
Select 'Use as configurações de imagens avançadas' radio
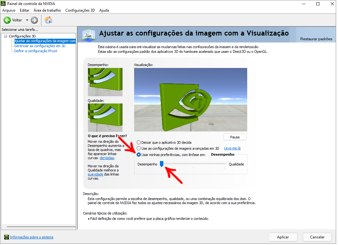point(139,148)
